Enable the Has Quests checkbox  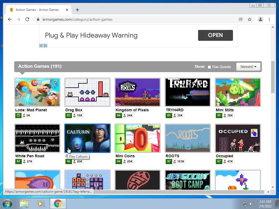(x=210, y=67)
